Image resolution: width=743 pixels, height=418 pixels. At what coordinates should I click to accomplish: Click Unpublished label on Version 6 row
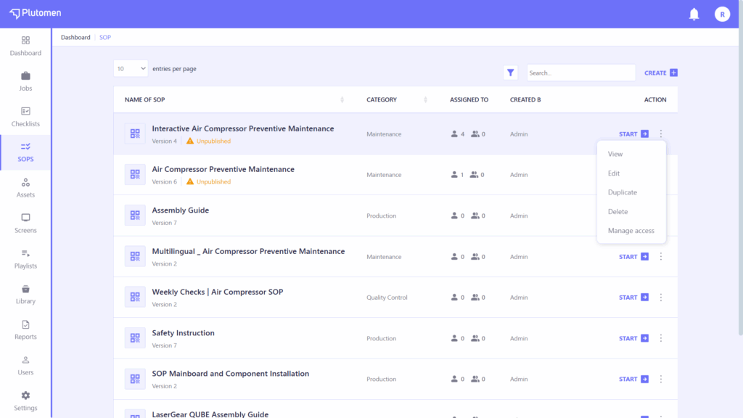click(213, 182)
